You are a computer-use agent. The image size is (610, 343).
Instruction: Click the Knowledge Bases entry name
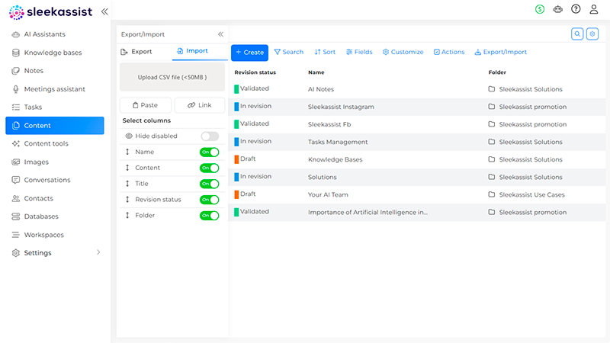tap(335, 159)
